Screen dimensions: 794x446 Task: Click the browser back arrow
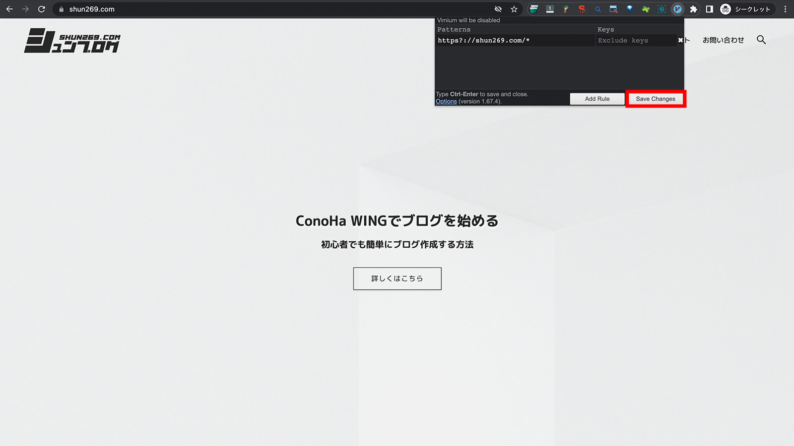pos(9,9)
